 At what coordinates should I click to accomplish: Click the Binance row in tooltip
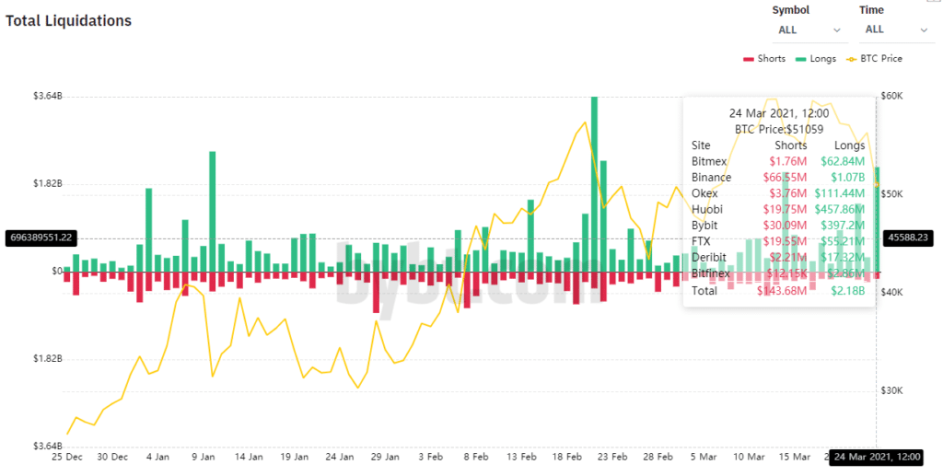778,178
